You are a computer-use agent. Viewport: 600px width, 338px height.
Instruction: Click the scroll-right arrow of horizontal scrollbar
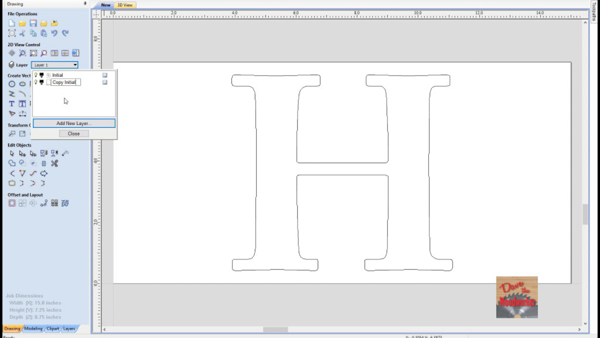[x=579, y=330]
